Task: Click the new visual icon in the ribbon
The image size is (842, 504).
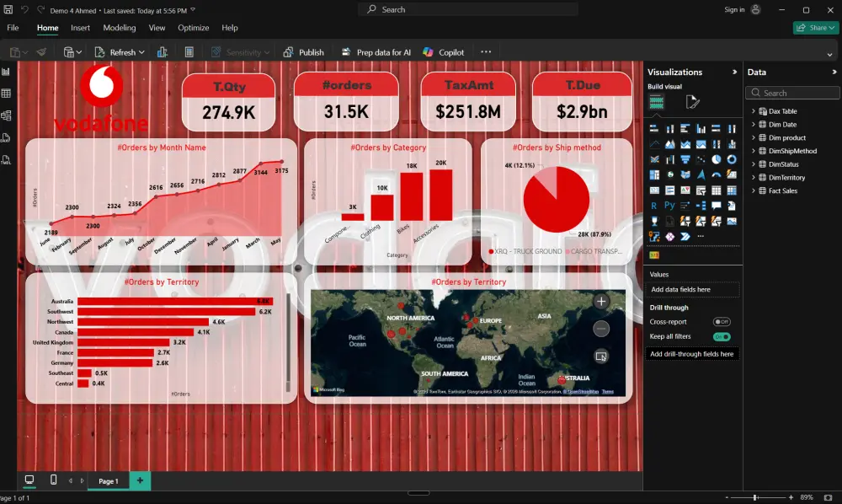Action: tap(163, 52)
